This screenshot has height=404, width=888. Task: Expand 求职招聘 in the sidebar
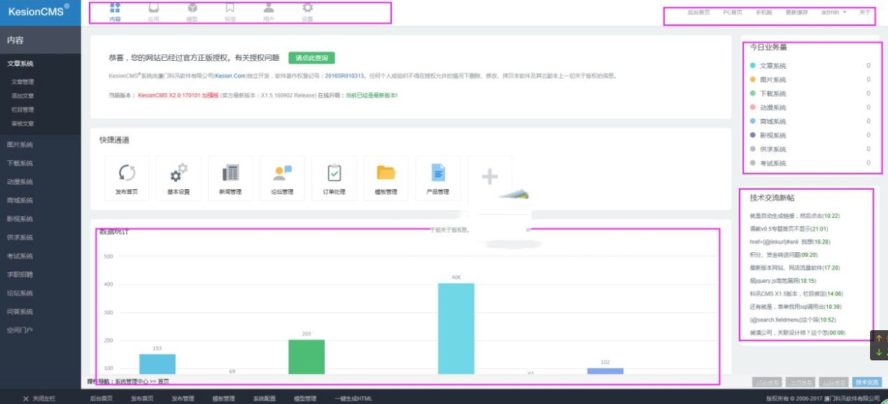click(x=21, y=274)
